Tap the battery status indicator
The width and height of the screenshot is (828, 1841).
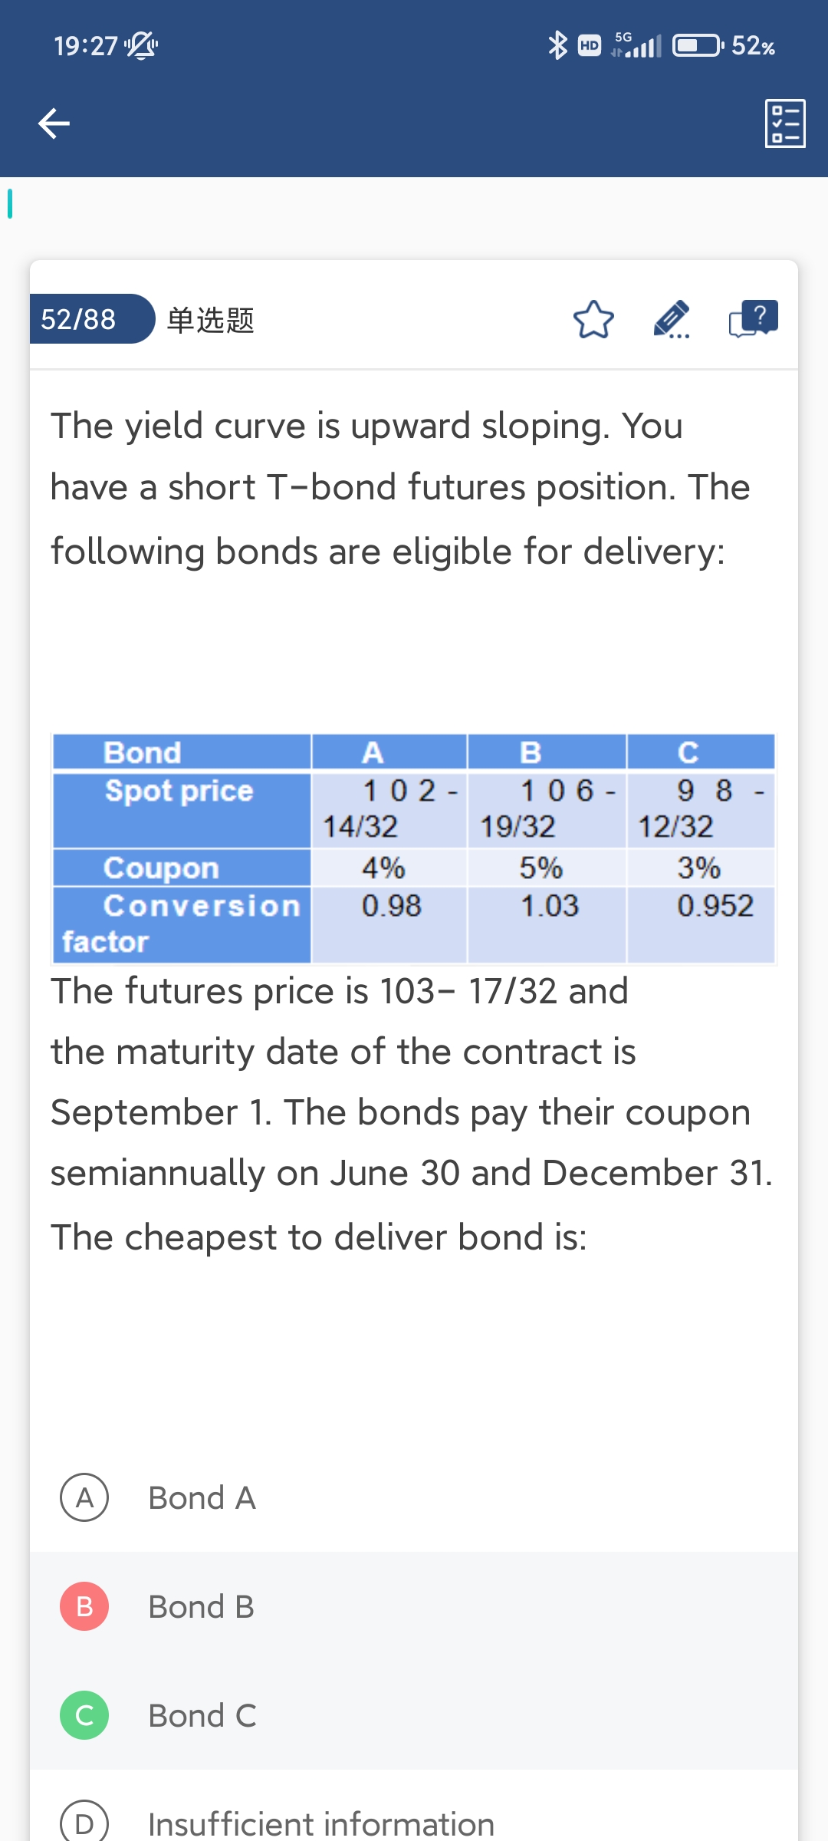pyautogui.click(x=697, y=46)
